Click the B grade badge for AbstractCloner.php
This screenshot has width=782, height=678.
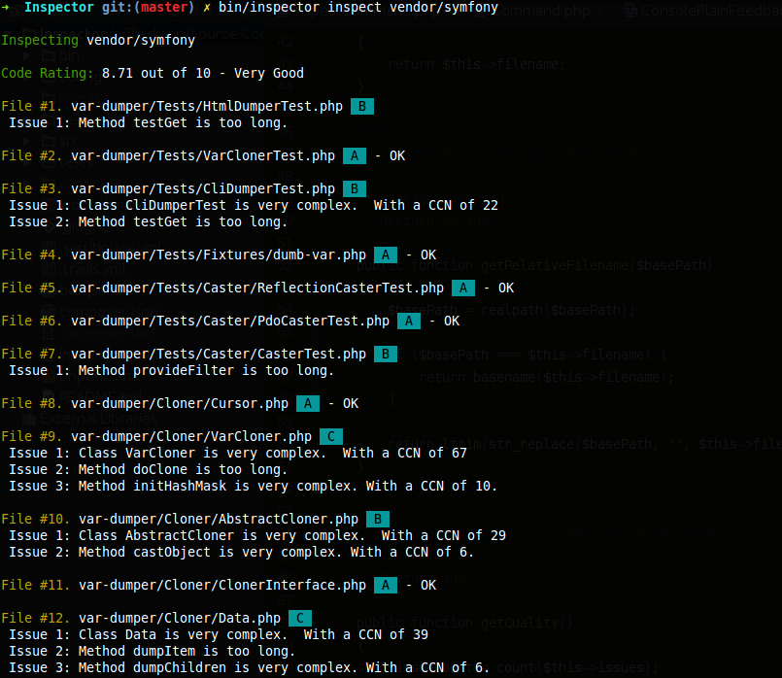(378, 519)
